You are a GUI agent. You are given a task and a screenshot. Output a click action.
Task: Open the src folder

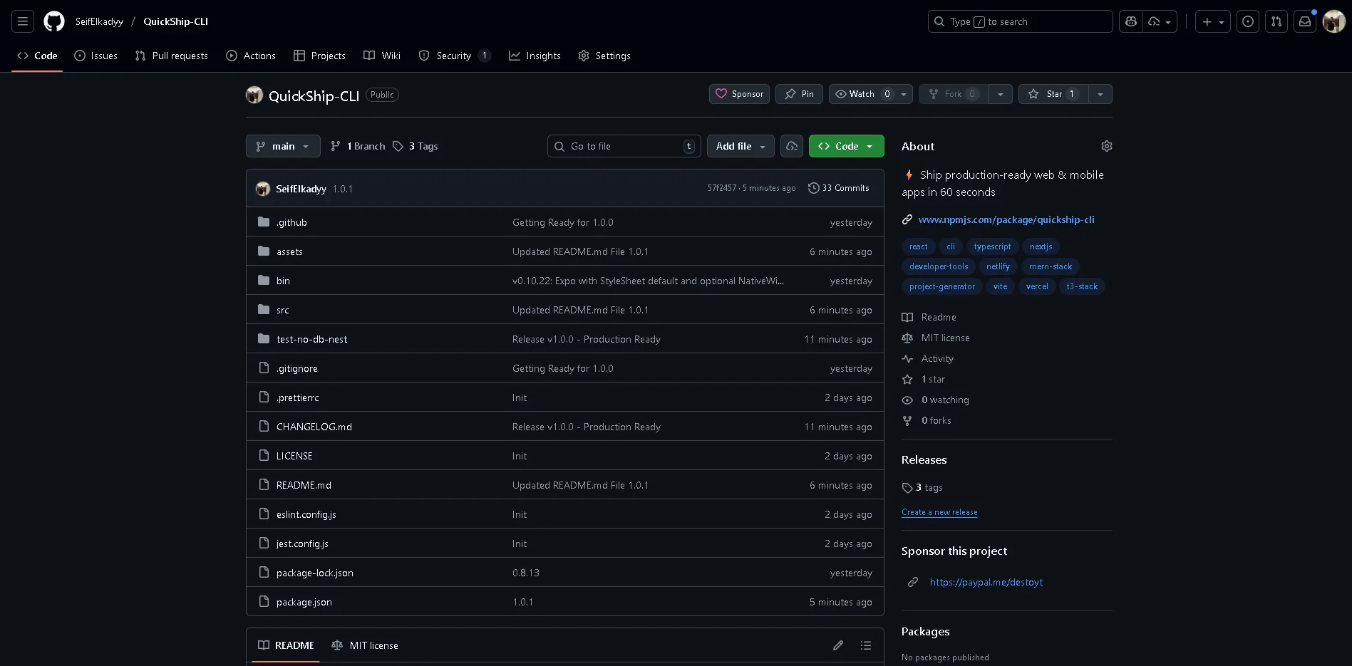[283, 310]
